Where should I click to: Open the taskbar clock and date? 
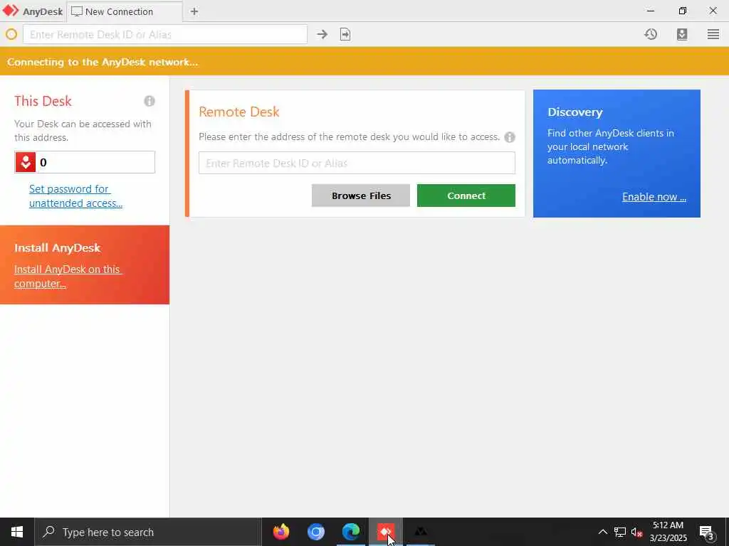(x=668, y=532)
